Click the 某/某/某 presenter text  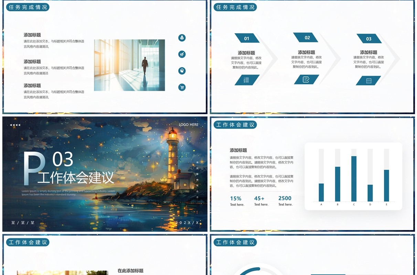[23, 223]
